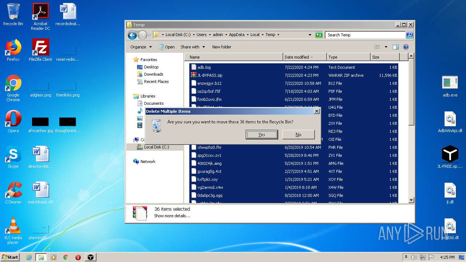The image size is (466, 262).
Task: Select jl.dll desktop file
Action: 450,193
